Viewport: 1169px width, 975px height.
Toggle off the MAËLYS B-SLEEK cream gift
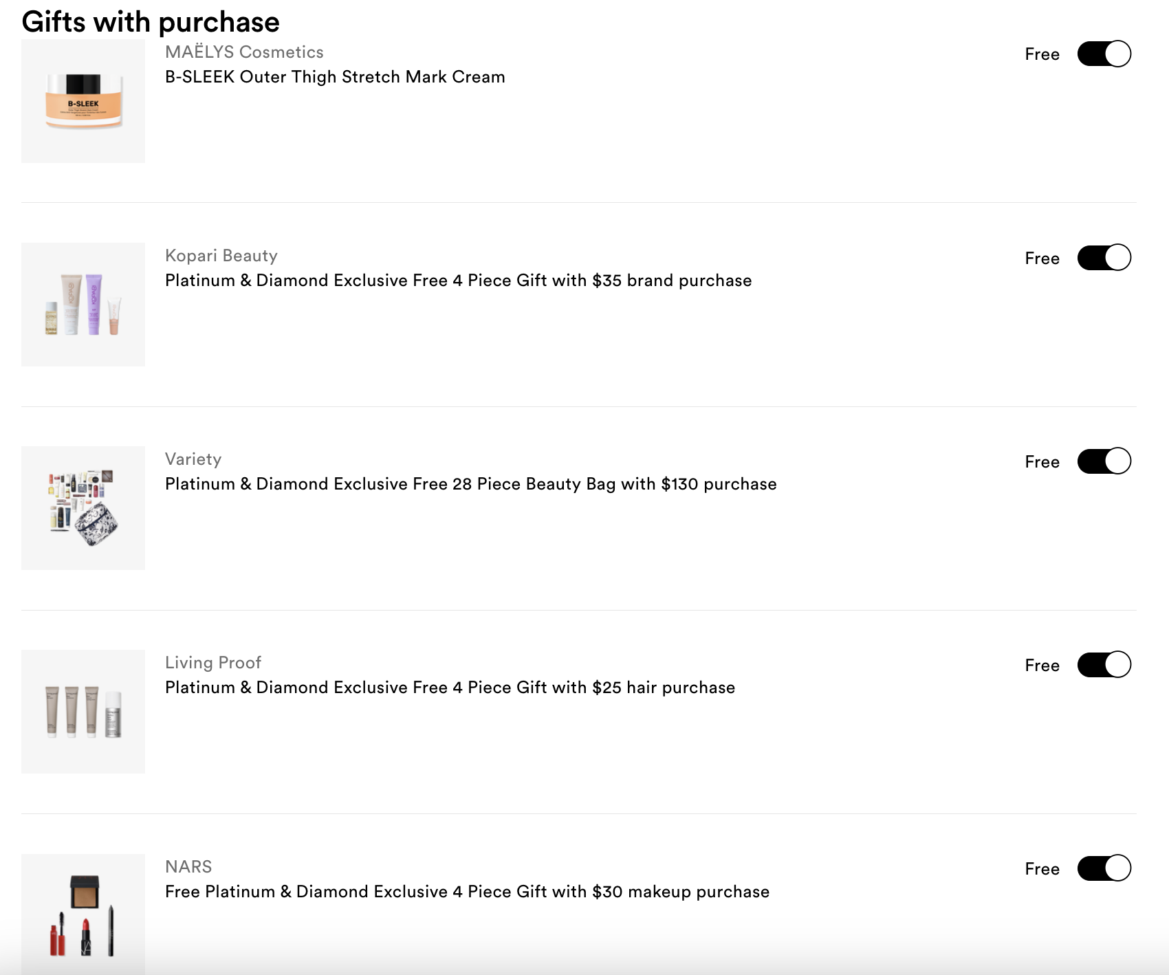(x=1104, y=54)
